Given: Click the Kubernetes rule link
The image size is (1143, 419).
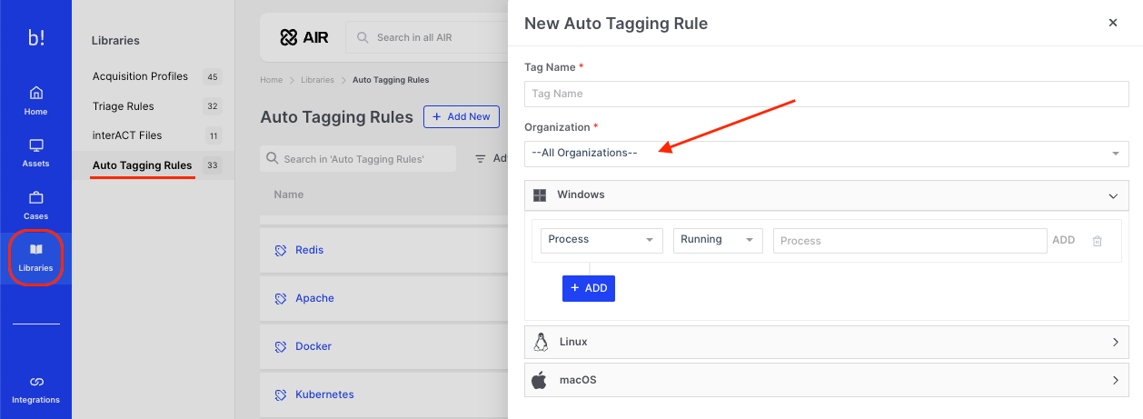Looking at the screenshot, I should (x=324, y=394).
